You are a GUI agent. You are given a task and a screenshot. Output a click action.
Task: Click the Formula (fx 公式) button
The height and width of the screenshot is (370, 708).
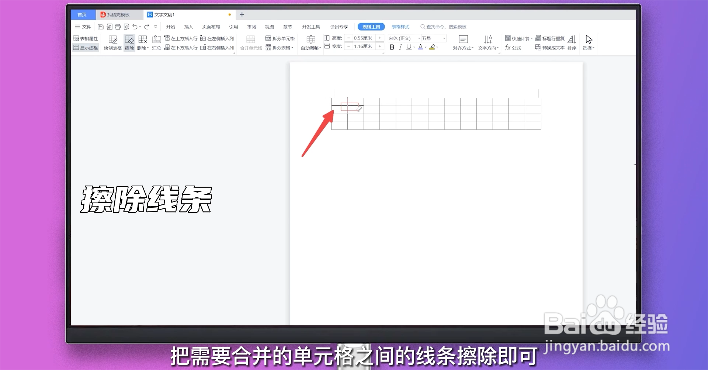(x=513, y=48)
